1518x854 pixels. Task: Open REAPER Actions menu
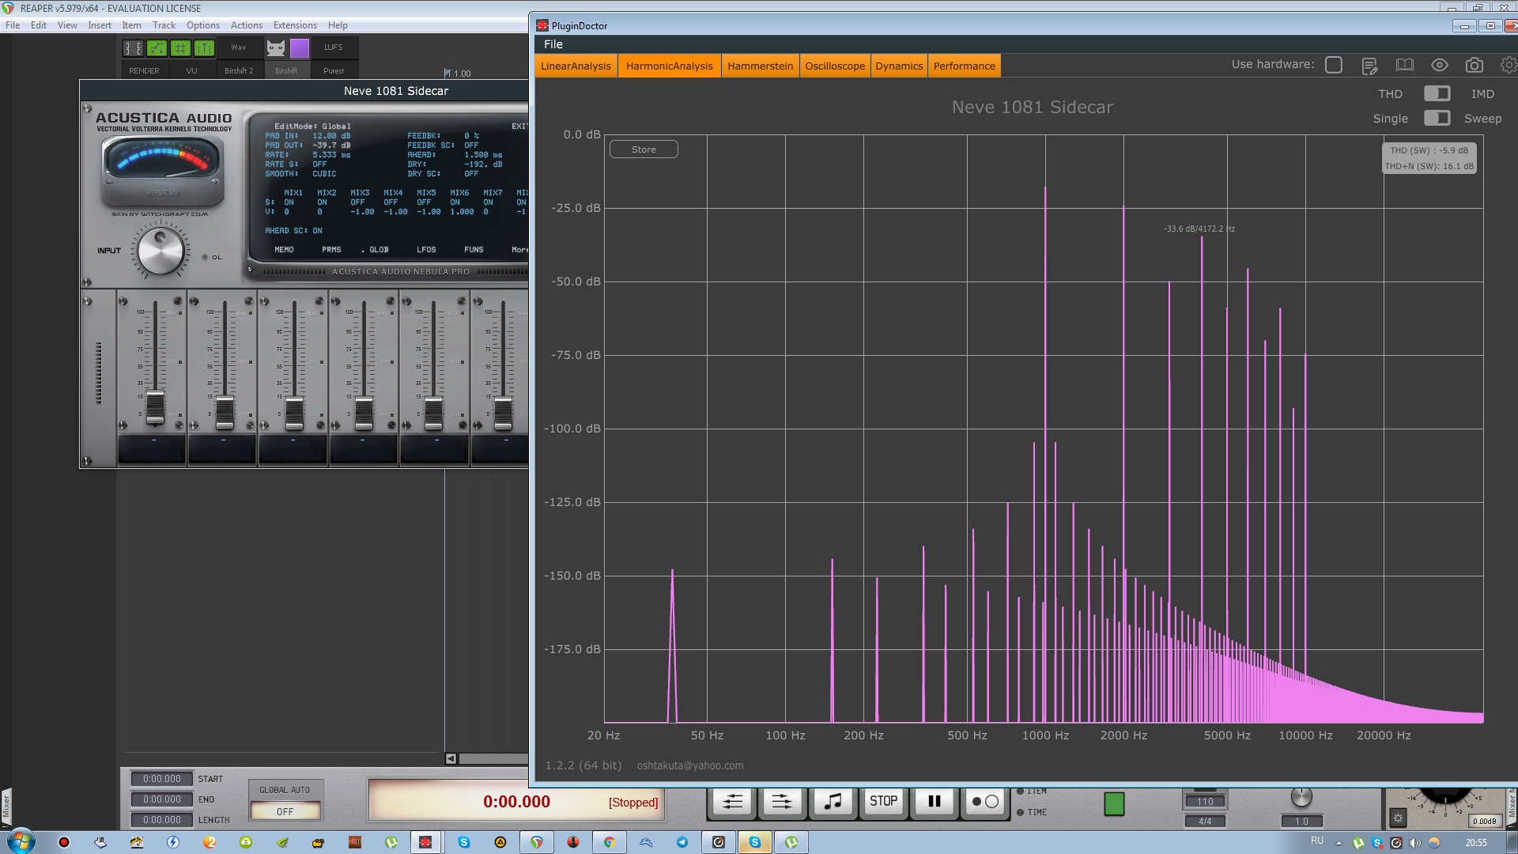tap(246, 25)
